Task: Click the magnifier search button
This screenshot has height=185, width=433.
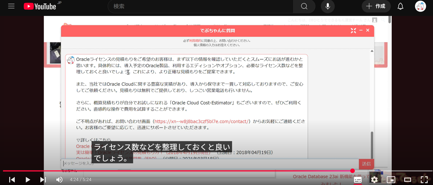Action: tap(304, 6)
